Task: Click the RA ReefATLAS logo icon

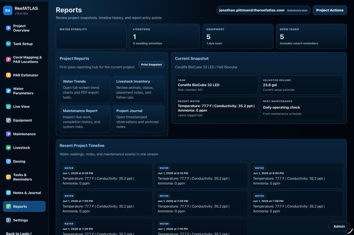Action: click(x=8, y=11)
